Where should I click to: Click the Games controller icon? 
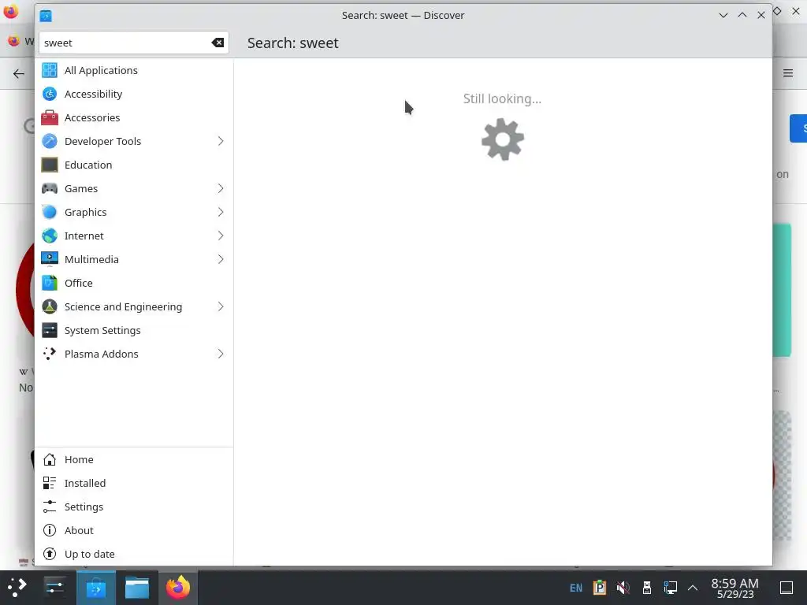pos(50,189)
